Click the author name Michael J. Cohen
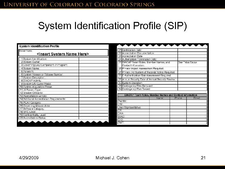The width and height of the screenshot is (225, 169). tap(112, 158)
